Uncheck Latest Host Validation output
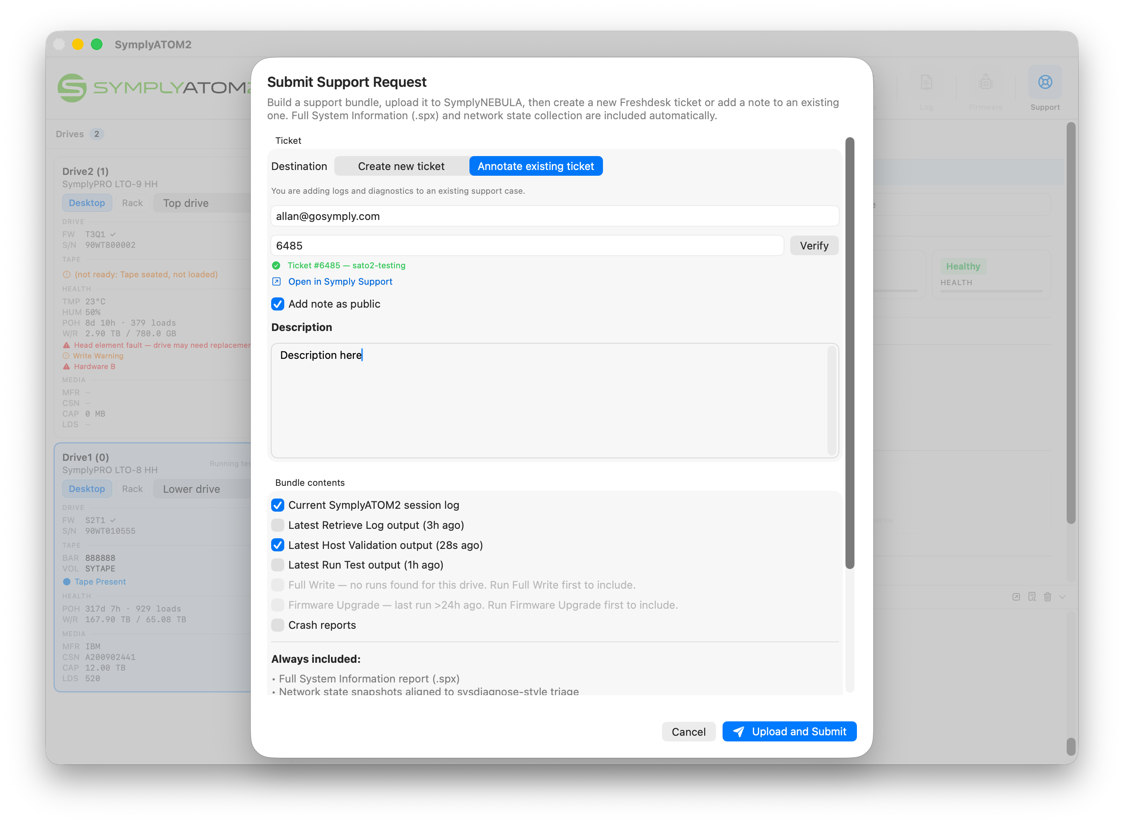Screen dimensions: 1124x825 click(278, 545)
